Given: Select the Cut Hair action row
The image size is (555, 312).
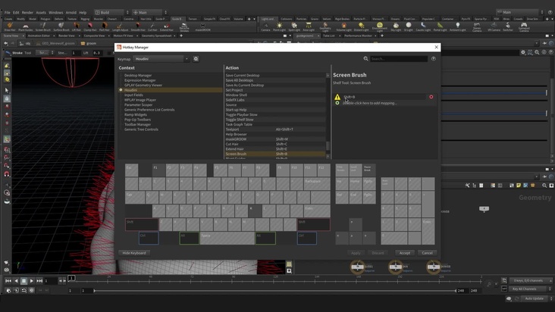Looking at the screenshot, I should click(x=275, y=144).
